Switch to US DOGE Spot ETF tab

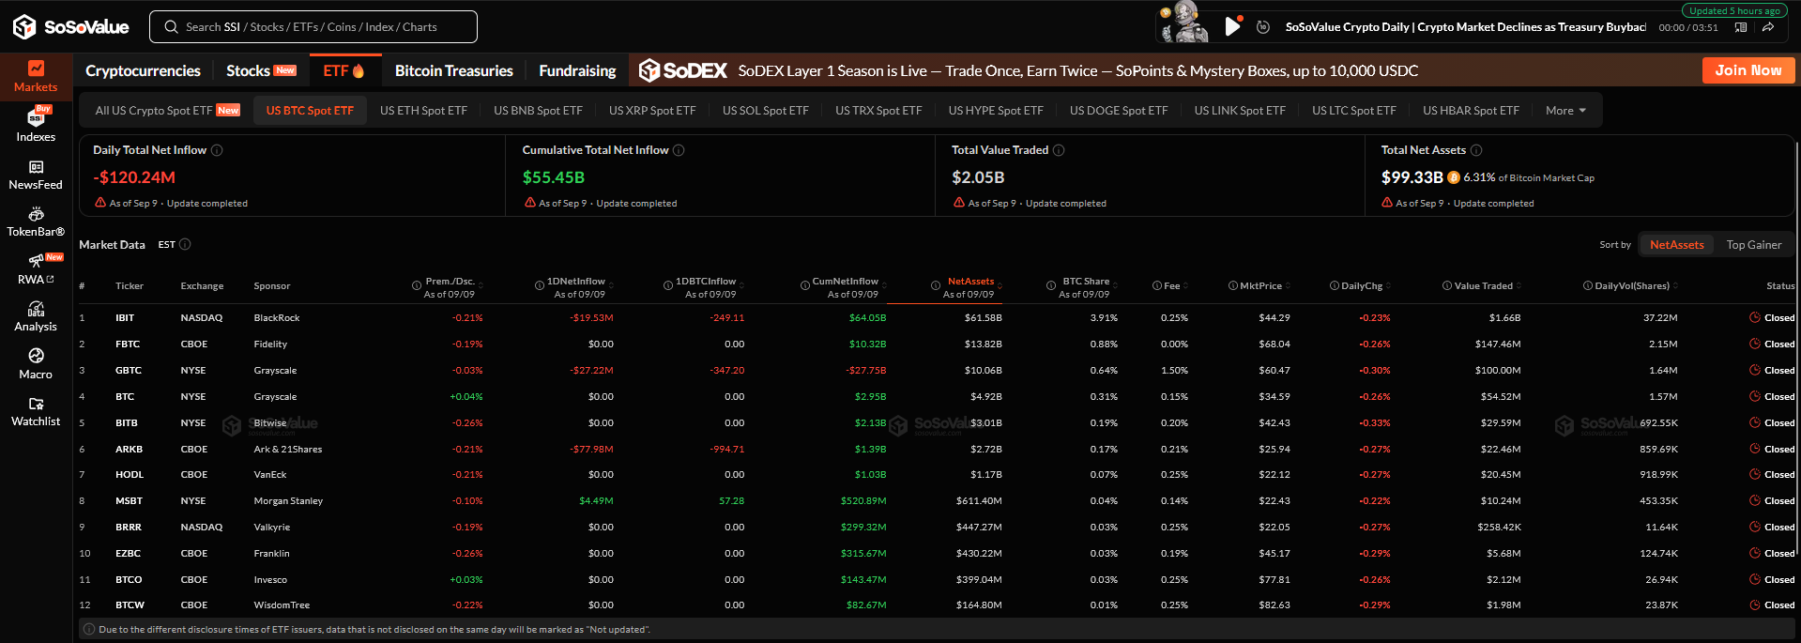[1119, 111]
